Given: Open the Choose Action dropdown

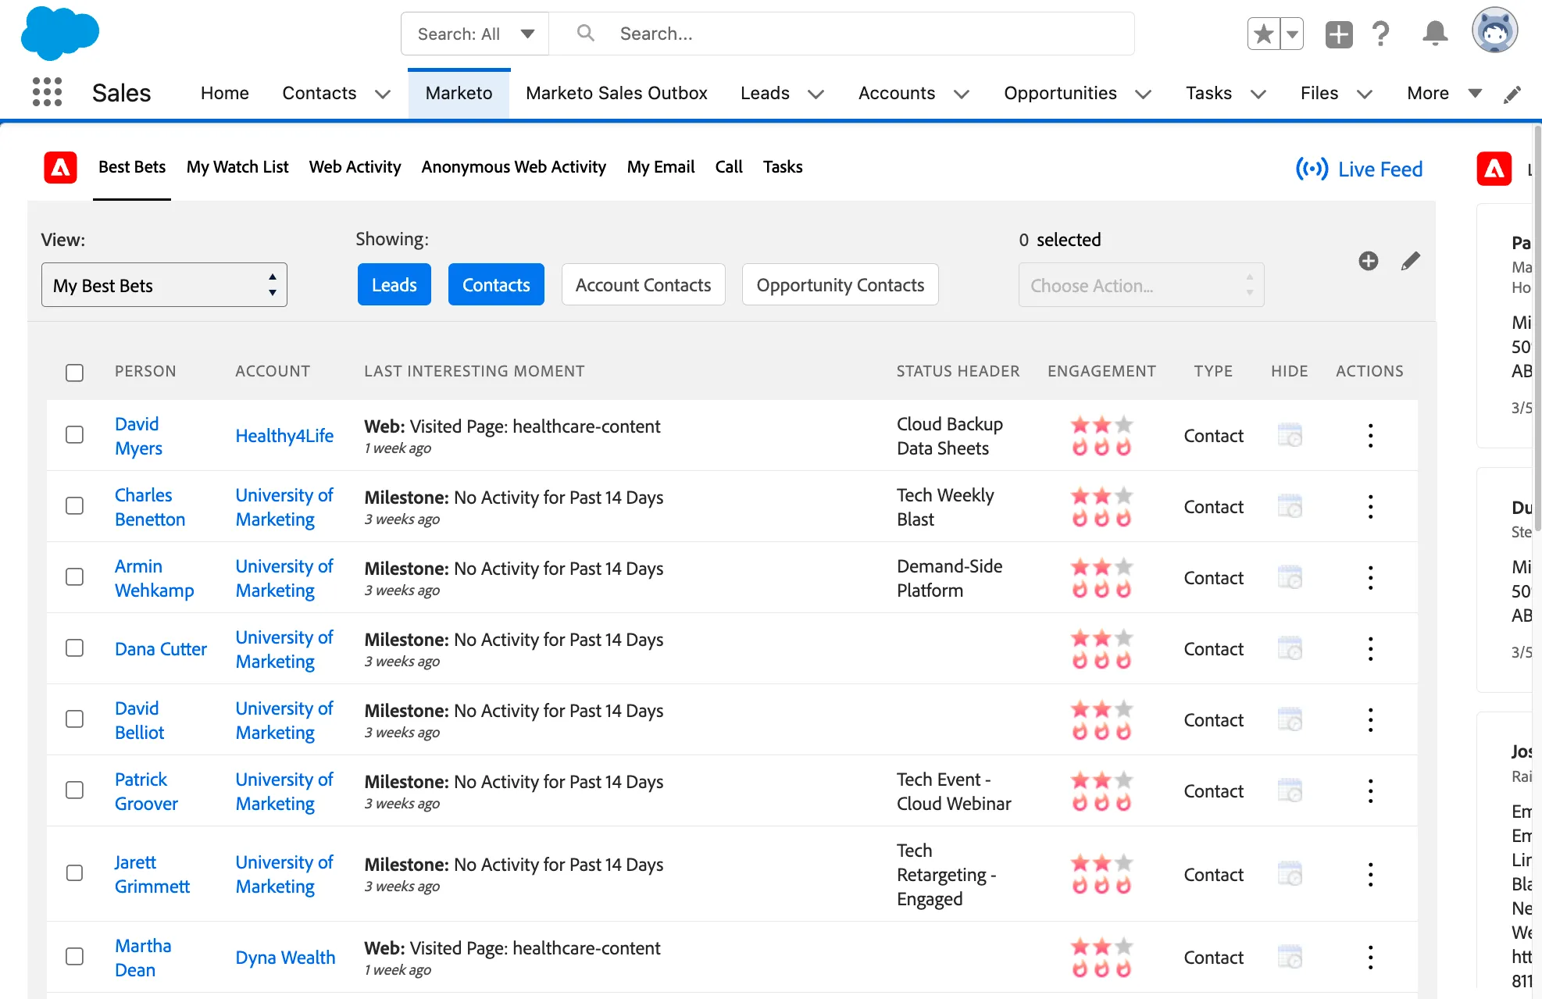Looking at the screenshot, I should [x=1141, y=285].
